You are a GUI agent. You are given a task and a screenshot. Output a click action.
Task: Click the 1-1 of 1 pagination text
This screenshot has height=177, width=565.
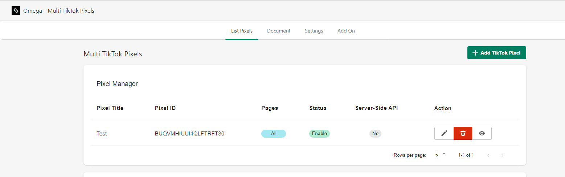tap(466, 155)
